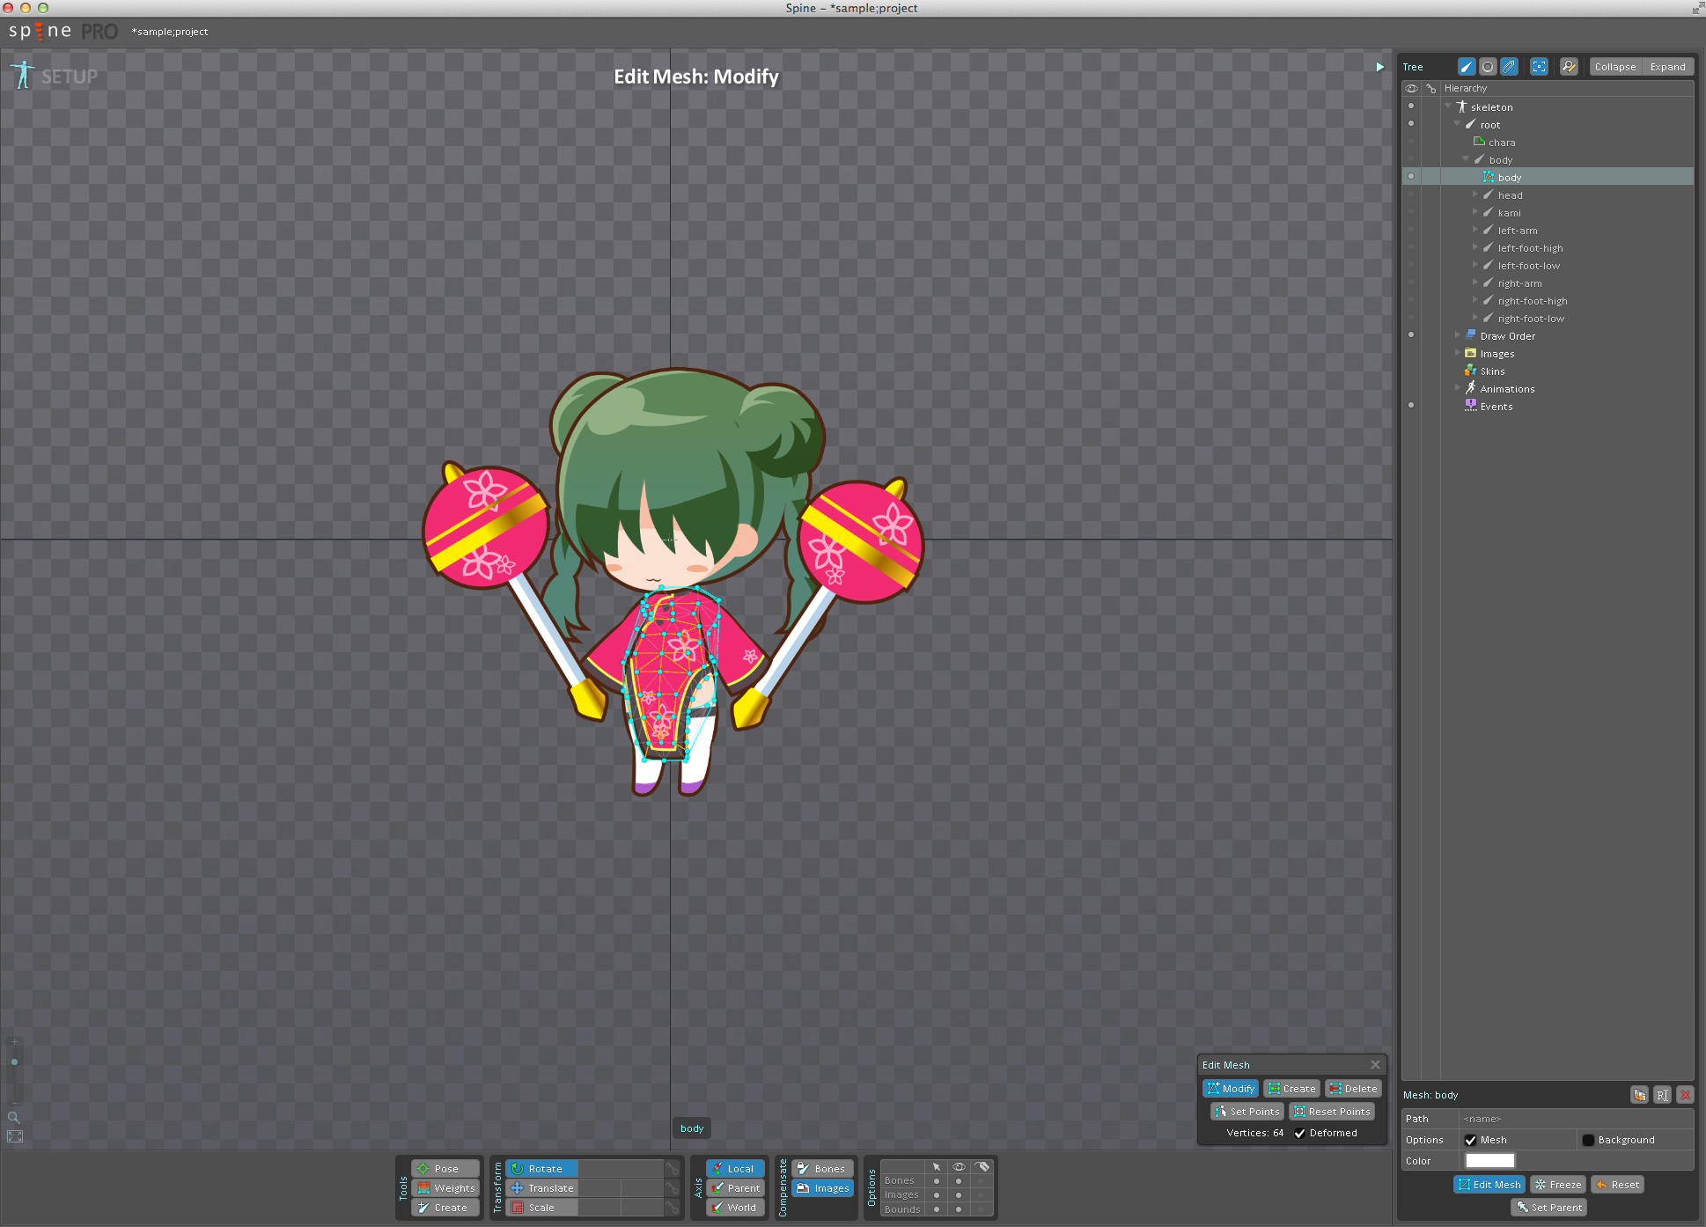Click the key icon in Hierarchy header
This screenshot has height=1227, width=1706.
(1431, 88)
